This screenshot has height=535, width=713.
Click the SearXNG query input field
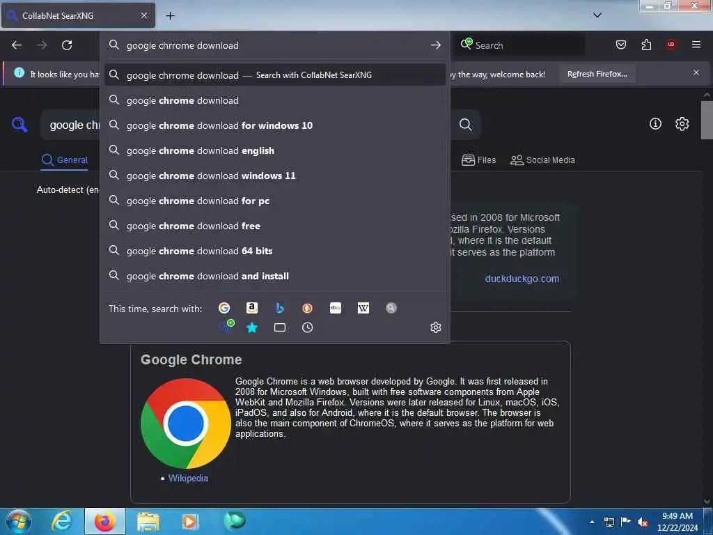coord(70,125)
